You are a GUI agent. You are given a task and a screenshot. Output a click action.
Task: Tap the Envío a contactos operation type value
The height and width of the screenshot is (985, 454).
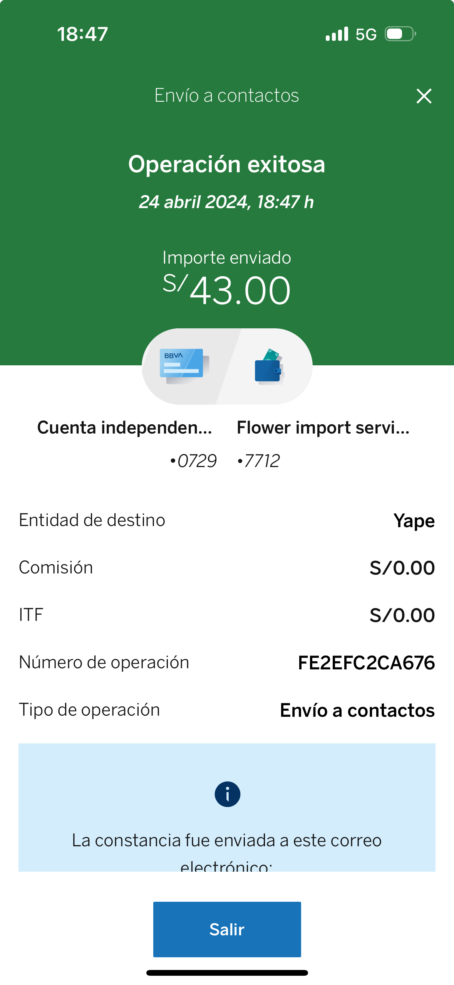pyautogui.click(x=357, y=710)
